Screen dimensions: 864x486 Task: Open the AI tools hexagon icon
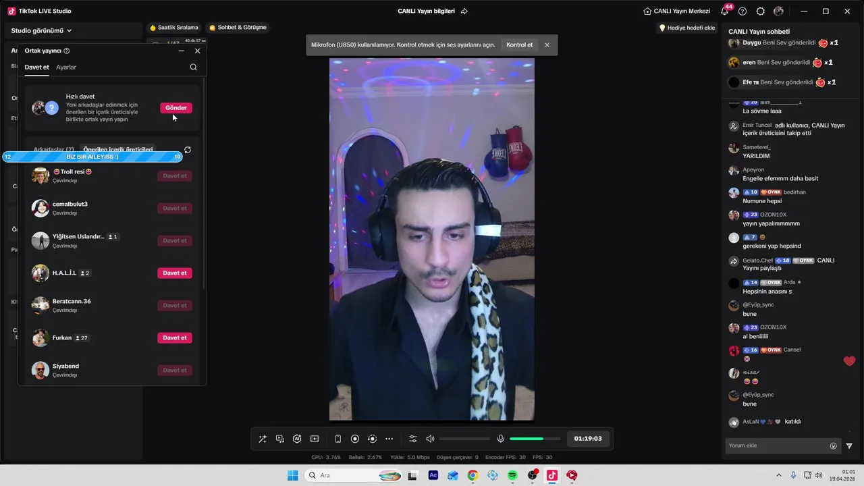point(297,439)
